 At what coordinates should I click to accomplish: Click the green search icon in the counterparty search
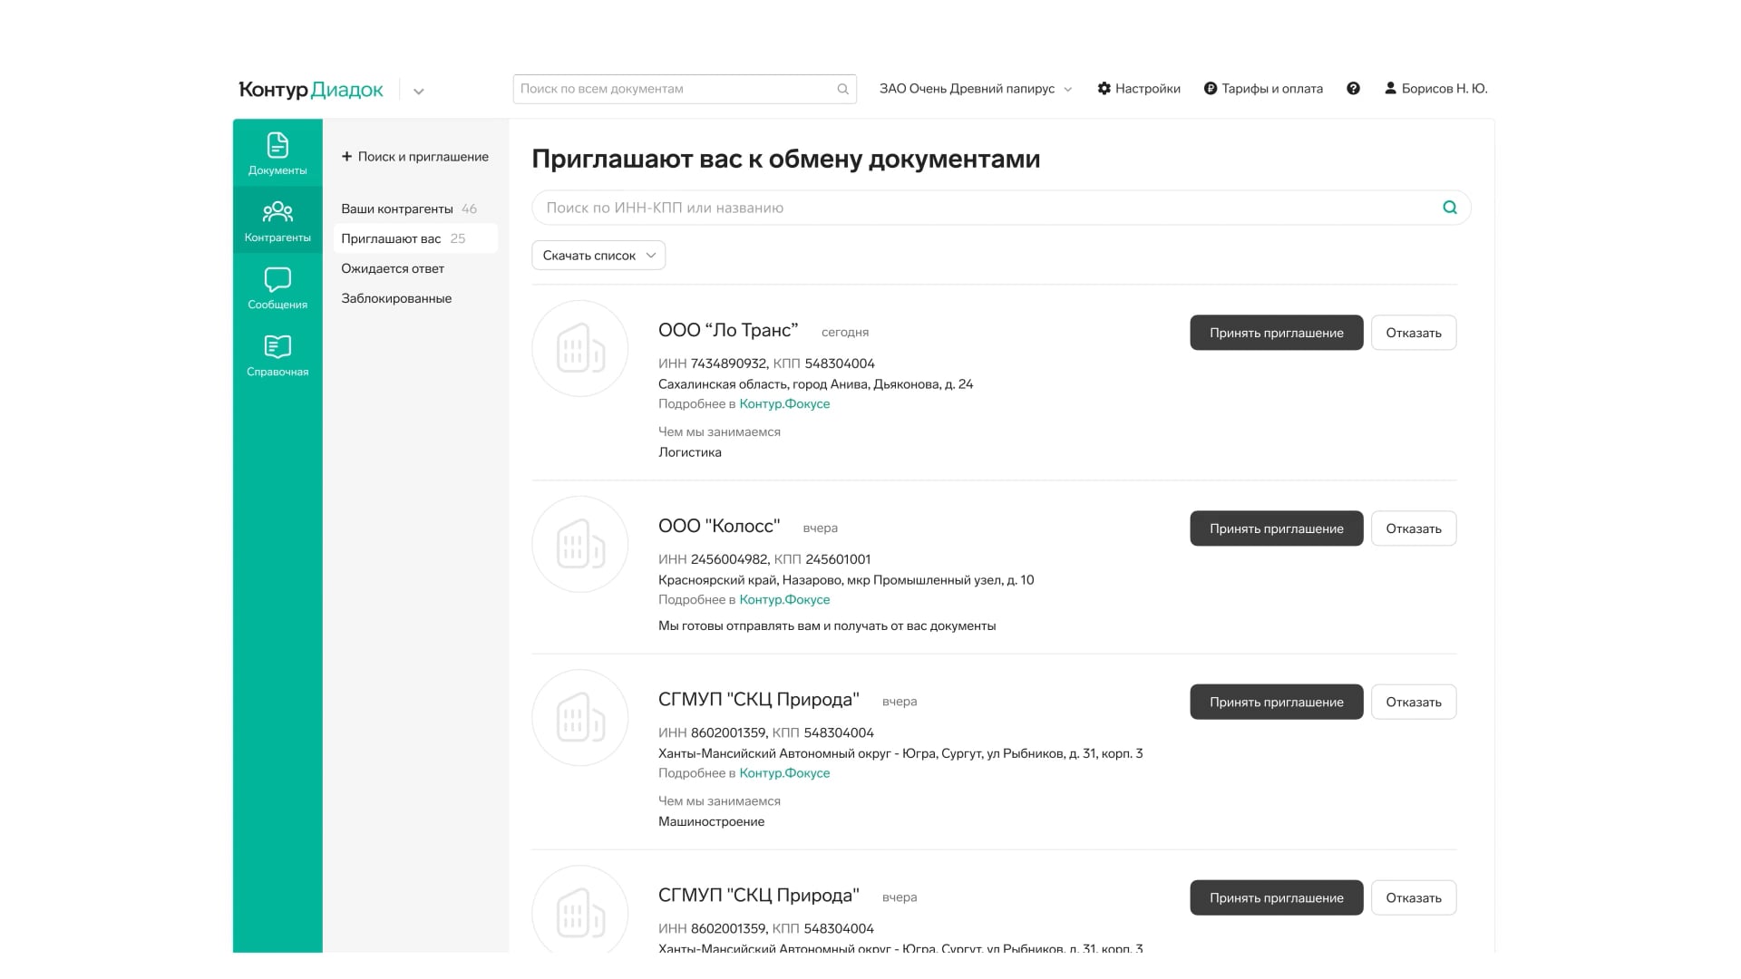click(x=1450, y=208)
